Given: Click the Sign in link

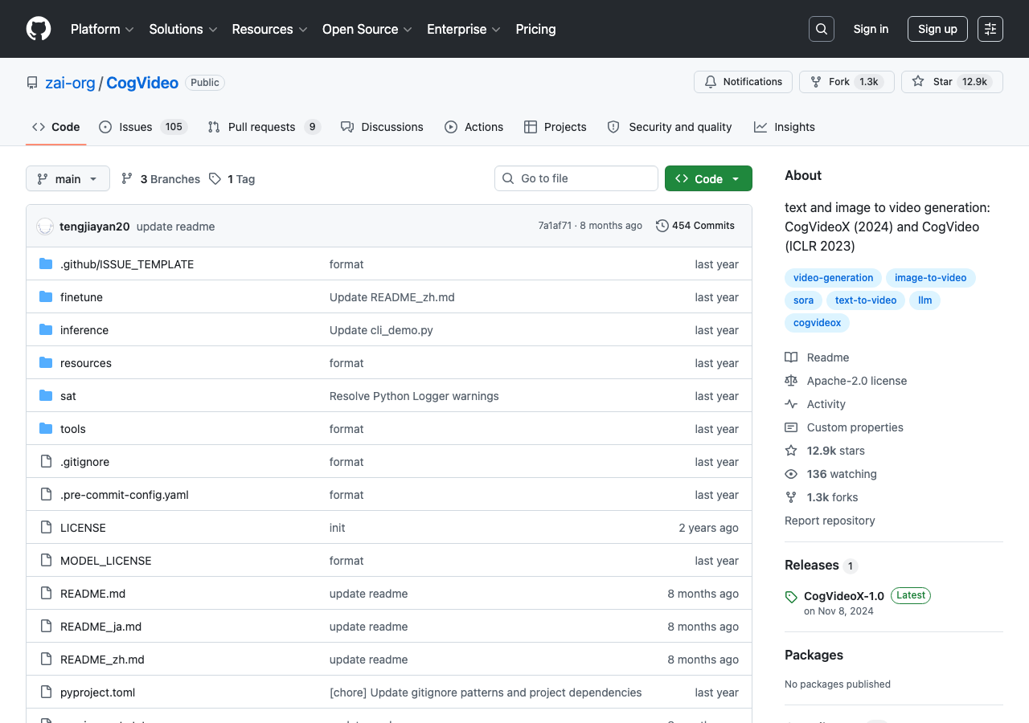Looking at the screenshot, I should pyautogui.click(x=871, y=29).
